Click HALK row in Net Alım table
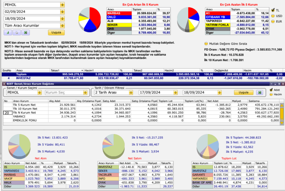 click(x=41, y=182)
